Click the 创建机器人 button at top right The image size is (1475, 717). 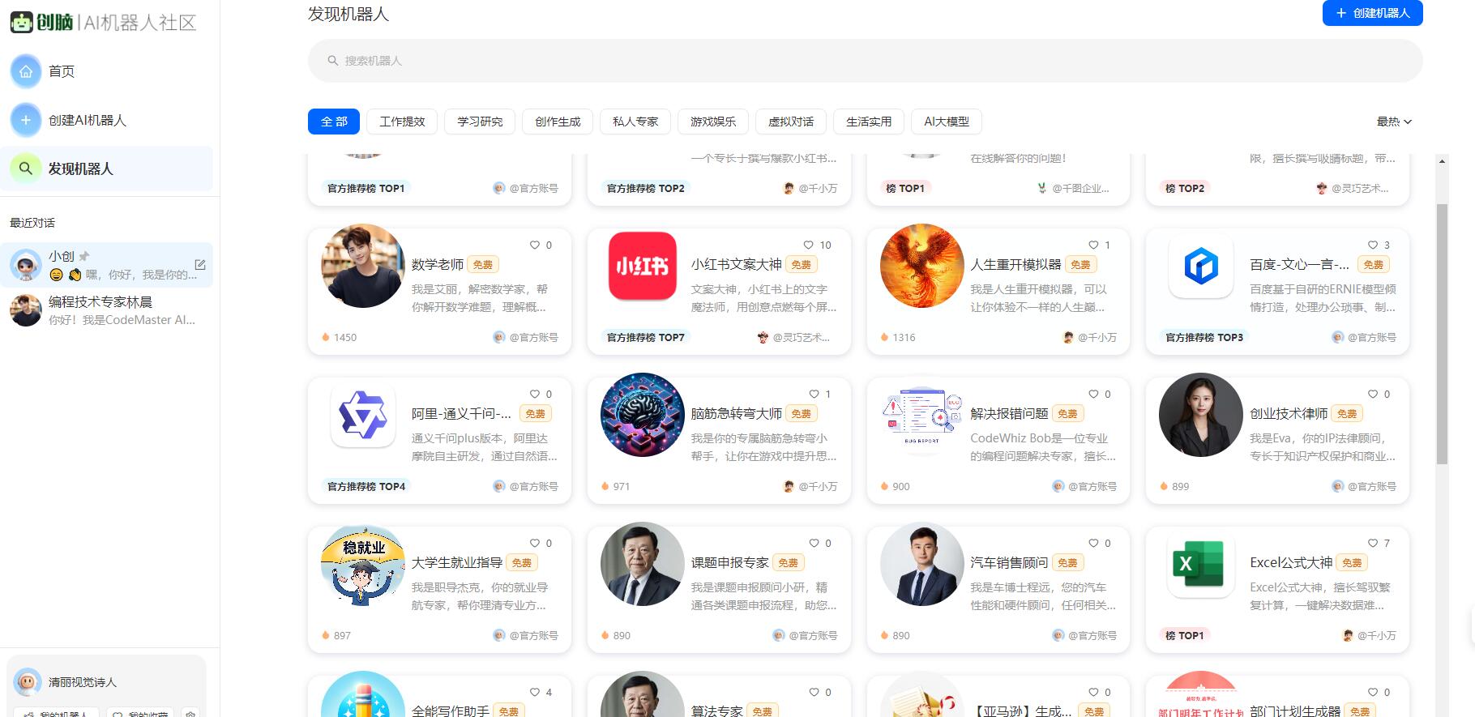coord(1372,13)
